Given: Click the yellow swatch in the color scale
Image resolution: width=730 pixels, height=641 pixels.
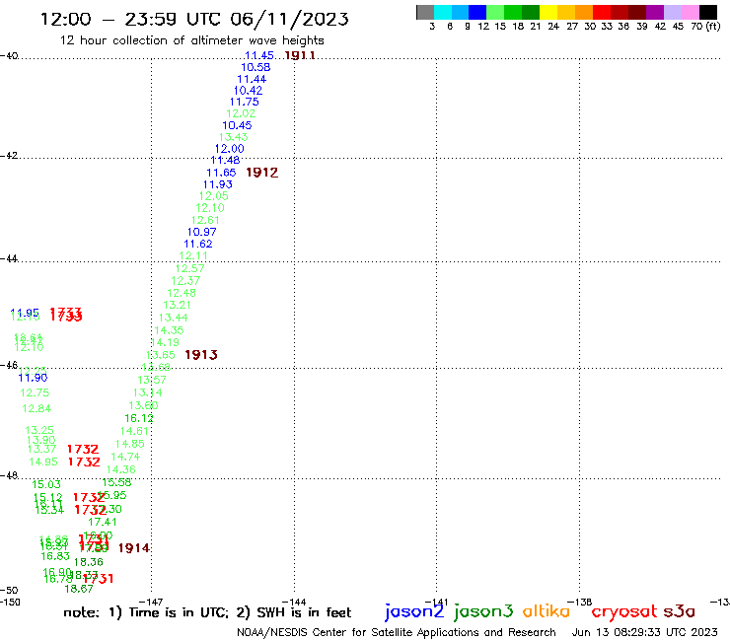Looking at the screenshot, I should [x=548, y=12].
